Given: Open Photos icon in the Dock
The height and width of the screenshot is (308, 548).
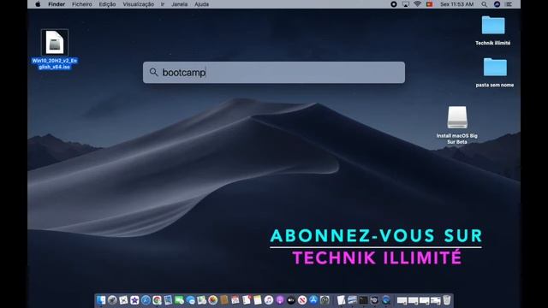Looking at the screenshot, I should pos(213,300).
